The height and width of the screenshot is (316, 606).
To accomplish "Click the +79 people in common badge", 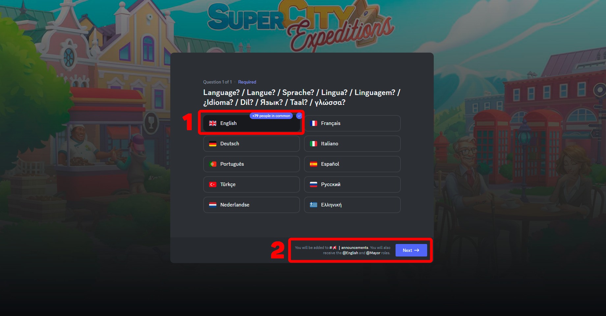I will [x=271, y=116].
